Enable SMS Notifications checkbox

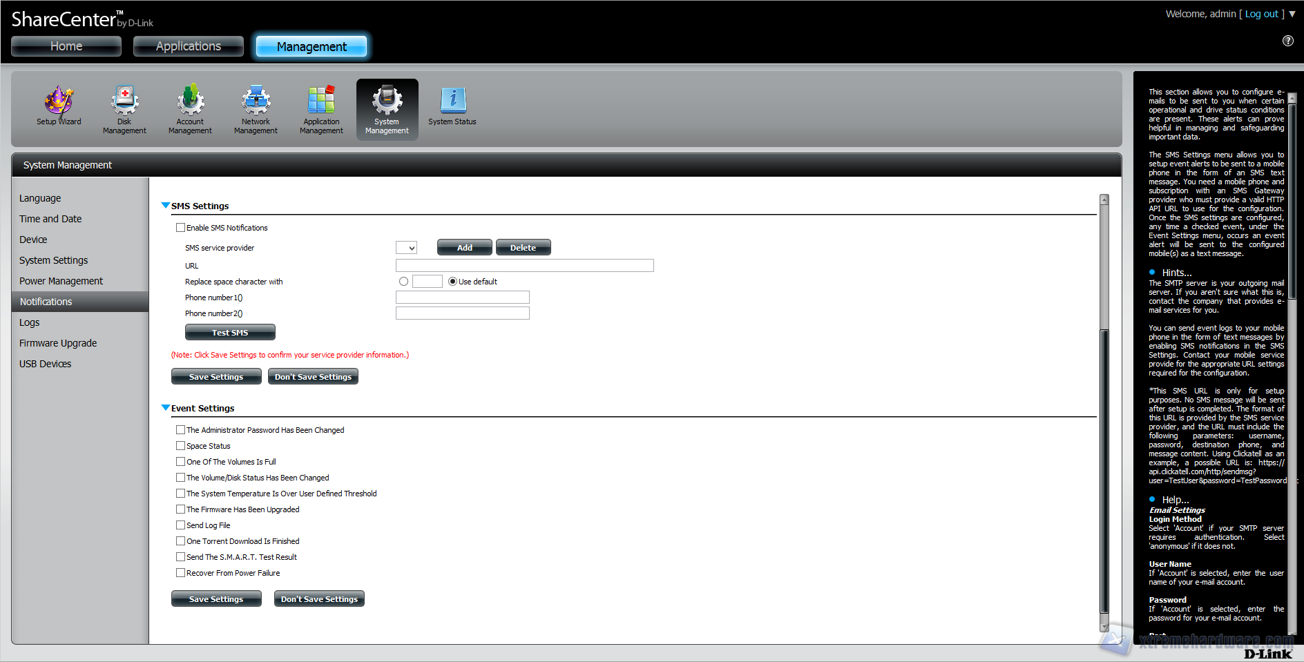point(180,228)
